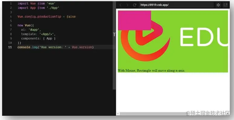The height and width of the screenshot is (120, 234).
Task: Click the pink rectangle in the preview
Action: click(134, 21)
